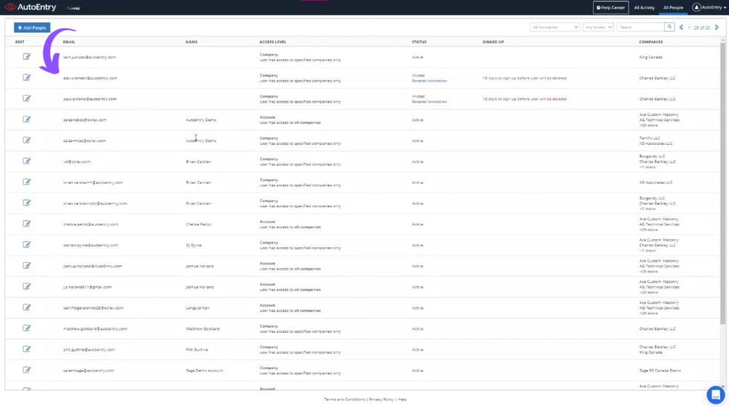729x407 pixels.
Task: Open the Help Center
Action: click(611, 7)
